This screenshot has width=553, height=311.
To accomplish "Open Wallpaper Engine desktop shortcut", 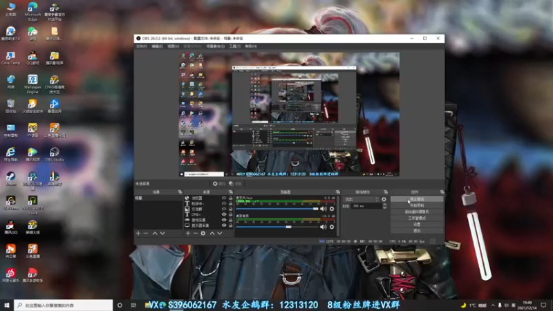I will 32,84.
